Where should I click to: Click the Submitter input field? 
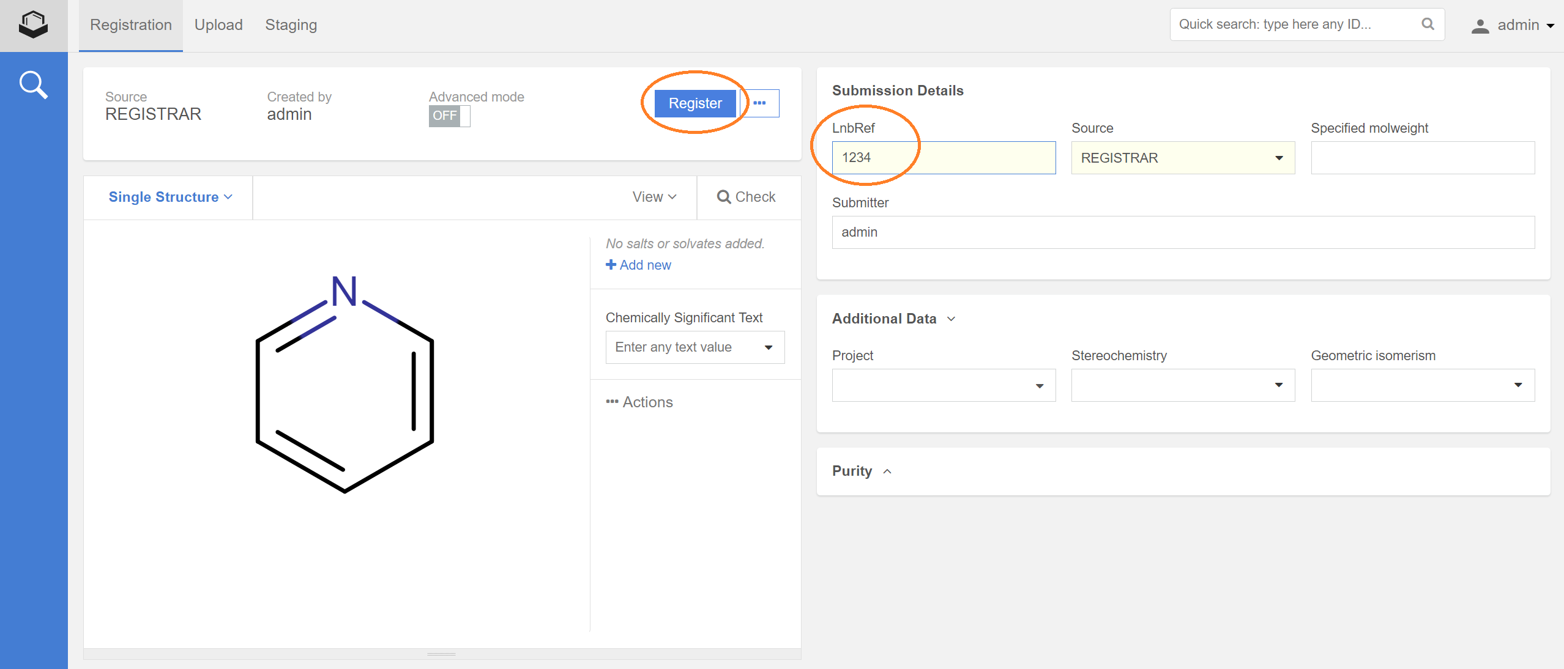(1183, 232)
